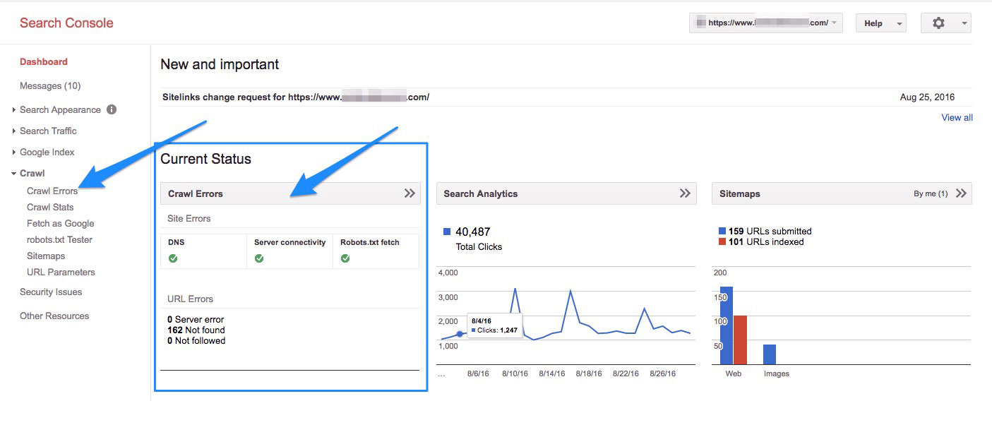The height and width of the screenshot is (425, 992).
Task: Click the '162 Not found' URL error
Action: pos(196,330)
